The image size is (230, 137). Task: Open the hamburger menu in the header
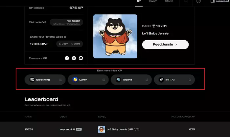pyautogui.click(x=186, y=1)
